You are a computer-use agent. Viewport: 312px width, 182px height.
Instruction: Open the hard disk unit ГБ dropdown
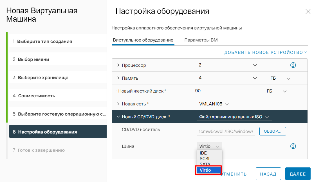pyautogui.click(x=277, y=91)
